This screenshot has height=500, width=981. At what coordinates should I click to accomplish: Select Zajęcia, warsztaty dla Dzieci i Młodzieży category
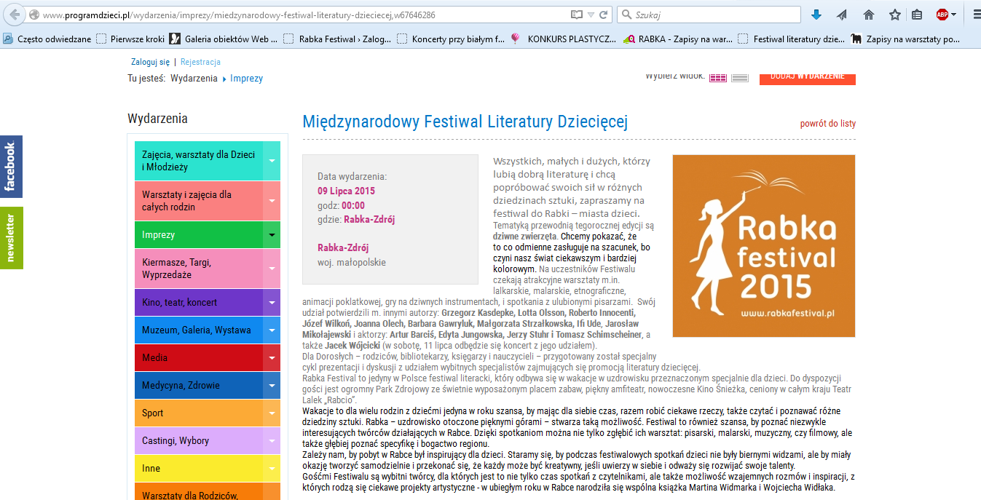(199, 161)
